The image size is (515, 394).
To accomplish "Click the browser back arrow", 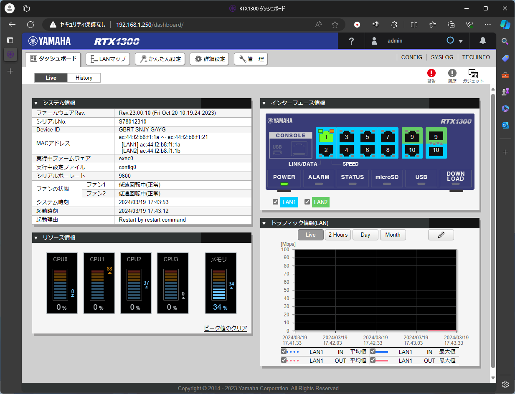I will tap(12, 25).
